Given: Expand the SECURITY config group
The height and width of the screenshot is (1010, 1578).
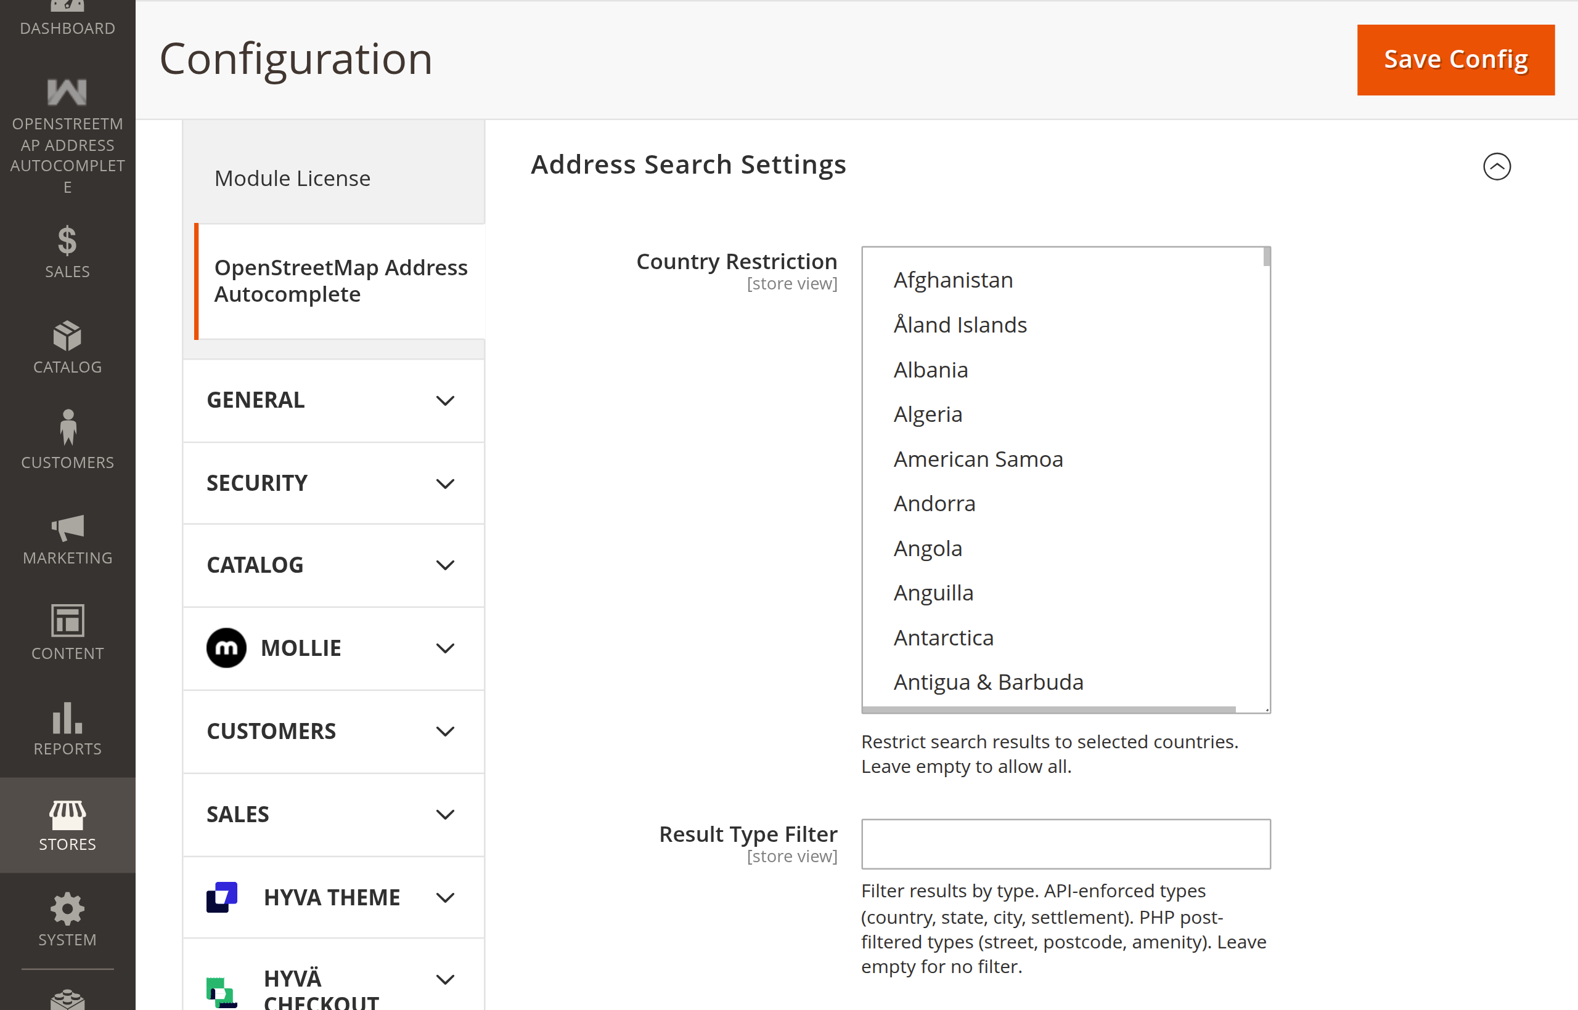Looking at the screenshot, I should [333, 483].
